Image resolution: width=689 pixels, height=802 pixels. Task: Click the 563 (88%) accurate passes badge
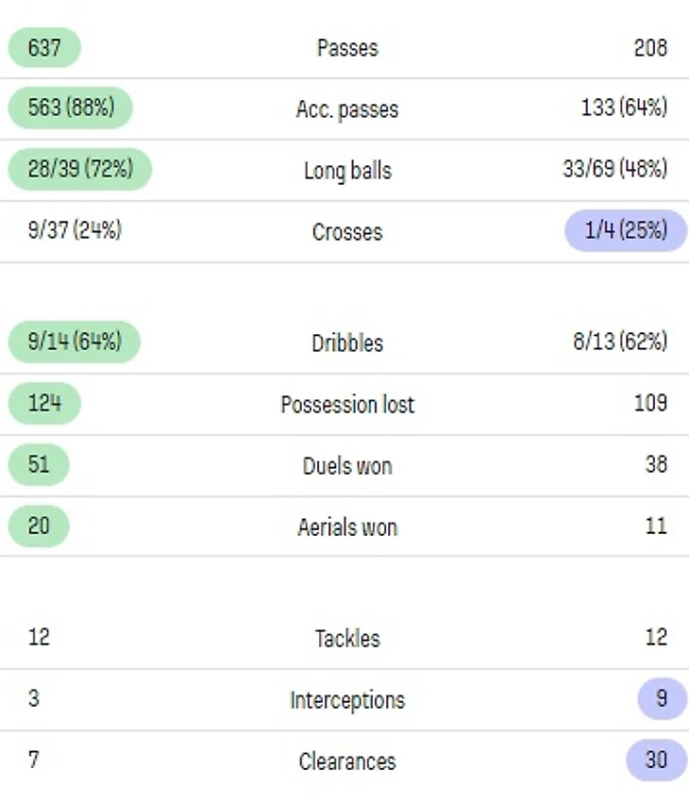[x=71, y=109]
